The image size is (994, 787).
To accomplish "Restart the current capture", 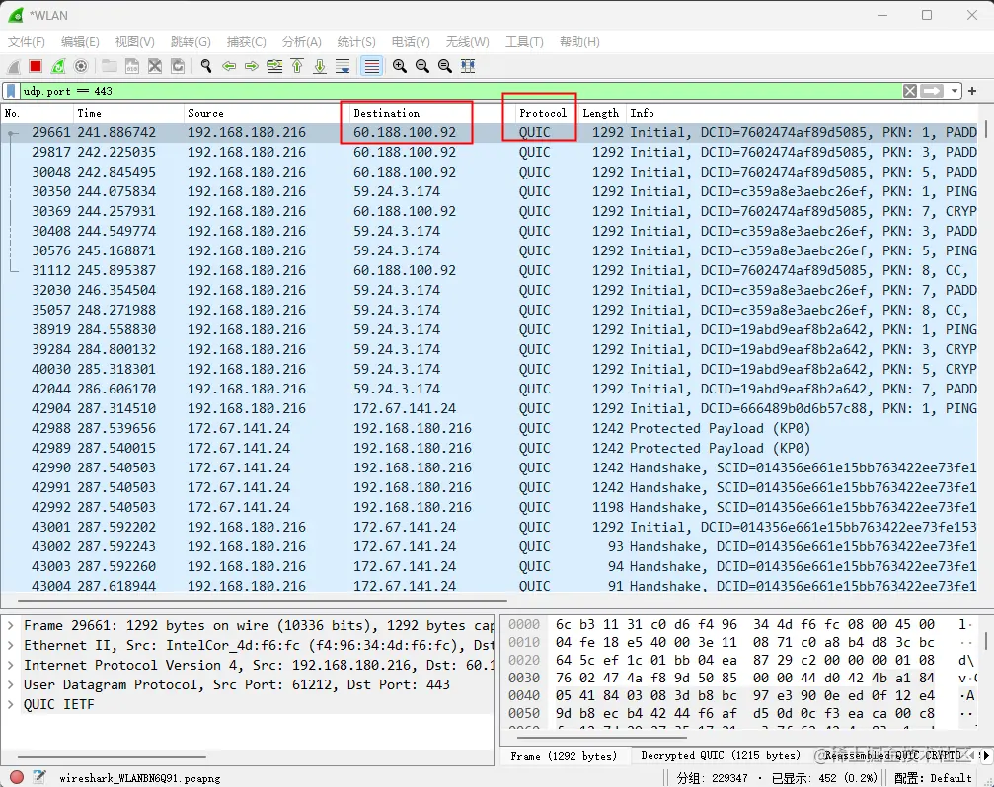I will (58, 66).
